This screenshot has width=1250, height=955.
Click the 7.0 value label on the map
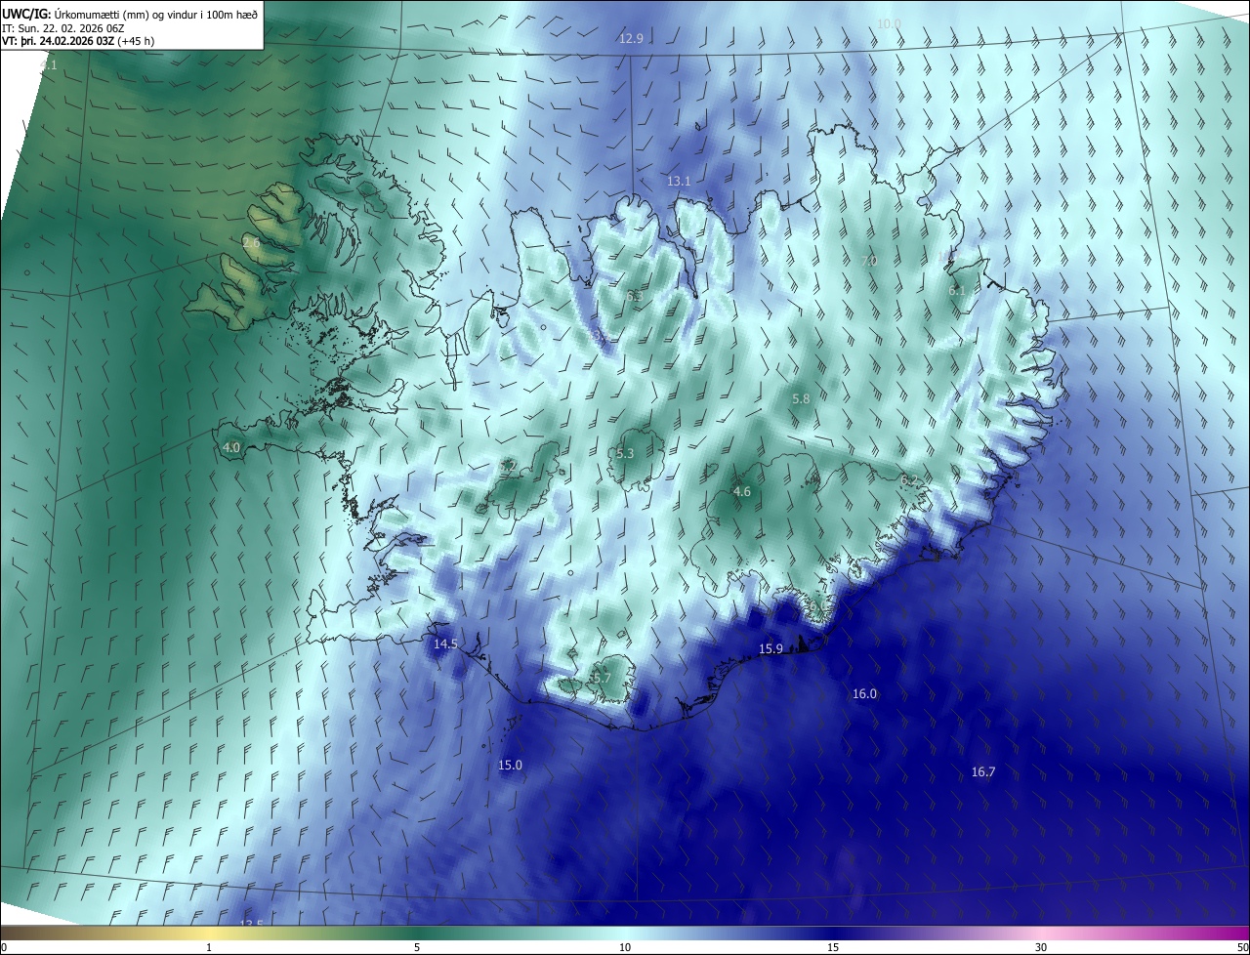(869, 262)
